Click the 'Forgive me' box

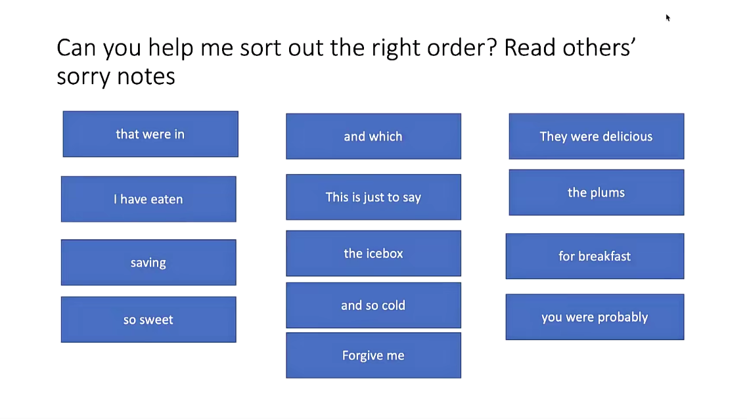pos(373,355)
